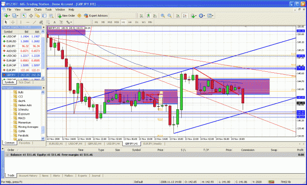Screen dimensions: 307x185
Task: Open the Templates dropdown icon
Action: (x=210, y=15)
